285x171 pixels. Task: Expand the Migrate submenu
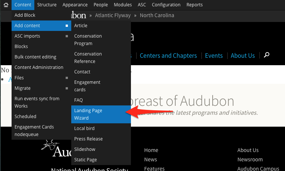pos(41,88)
